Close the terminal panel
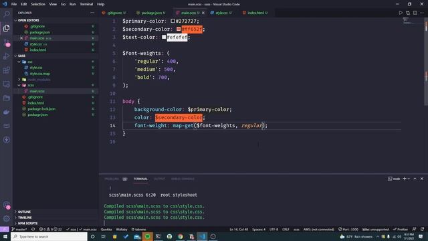 click(422, 179)
